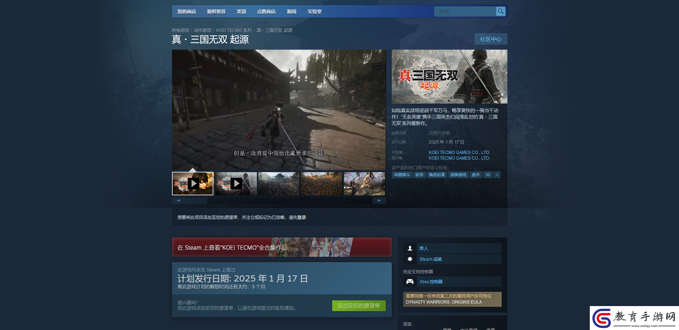The height and width of the screenshot is (330, 679).
Task: Click the thumbnail strip scrollbar handle
Action: 196,201
